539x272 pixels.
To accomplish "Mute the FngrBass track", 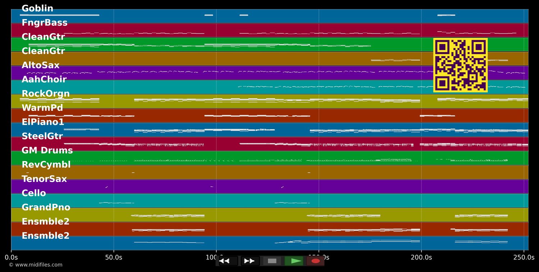I will [x=45, y=22].
